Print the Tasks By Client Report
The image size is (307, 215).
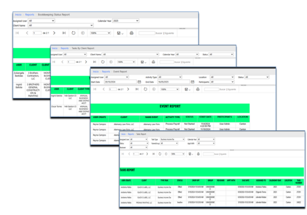tap(153, 62)
